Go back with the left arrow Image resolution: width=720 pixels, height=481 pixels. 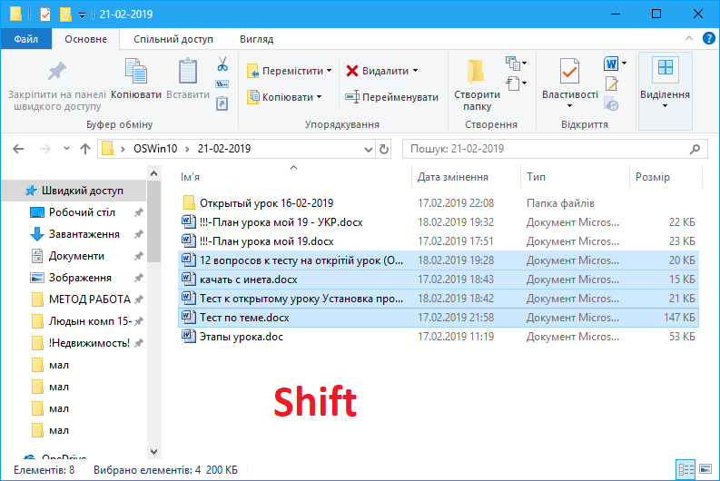pos(18,149)
